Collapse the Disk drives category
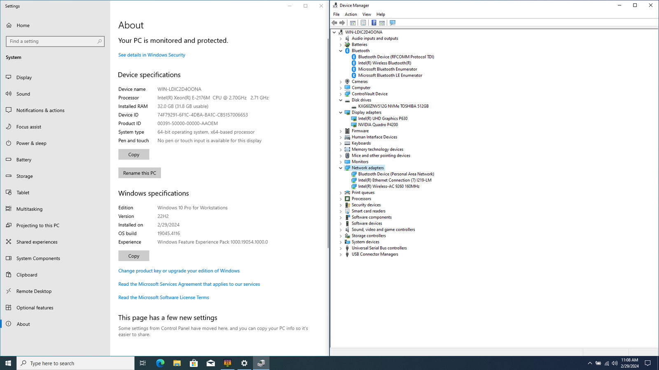Viewport: 659px width, 370px height. (x=341, y=100)
